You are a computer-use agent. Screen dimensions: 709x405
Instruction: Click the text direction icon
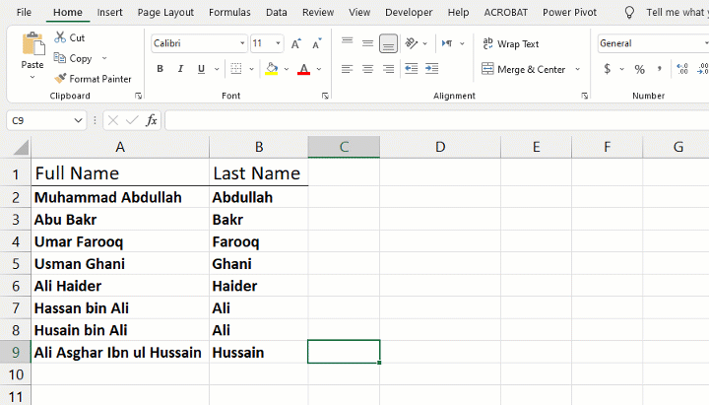pyautogui.click(x=447, y=43)
